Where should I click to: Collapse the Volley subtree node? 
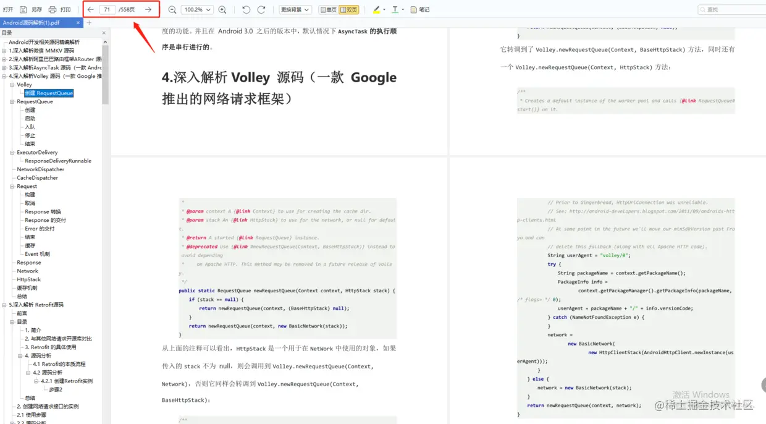point(12,85)
